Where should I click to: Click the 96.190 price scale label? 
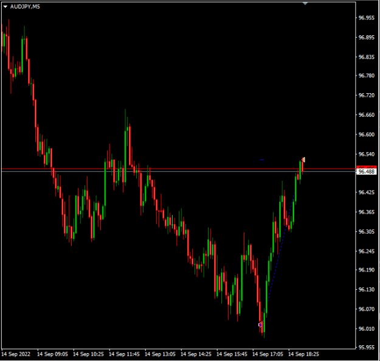click(366, 270)
